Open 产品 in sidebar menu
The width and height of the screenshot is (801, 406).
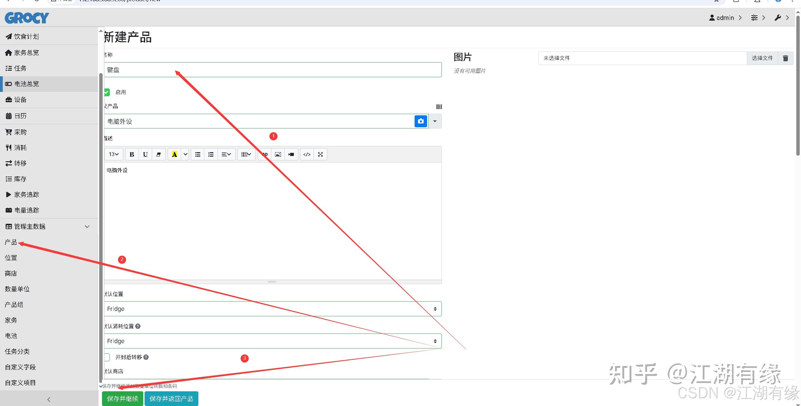coord(11,242)
